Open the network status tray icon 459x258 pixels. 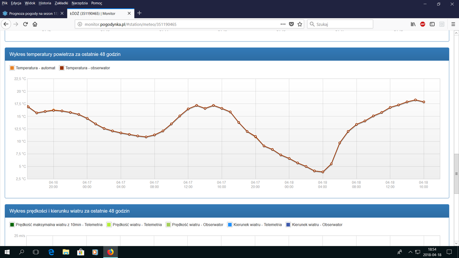[418, 252]
